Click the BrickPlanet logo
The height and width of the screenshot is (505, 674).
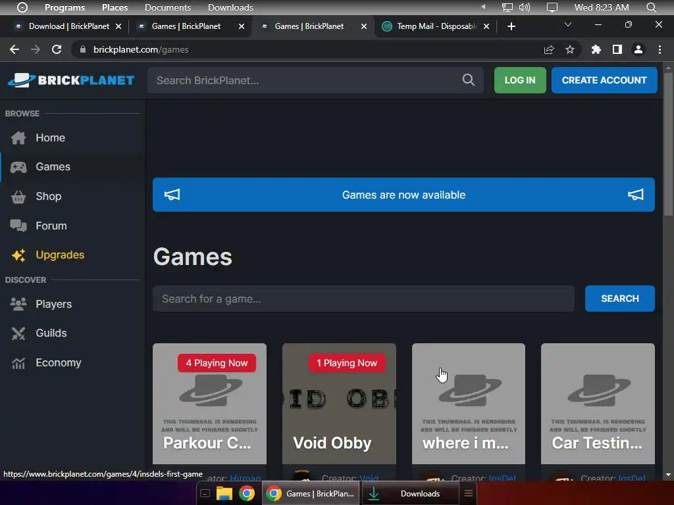point(71,80)
